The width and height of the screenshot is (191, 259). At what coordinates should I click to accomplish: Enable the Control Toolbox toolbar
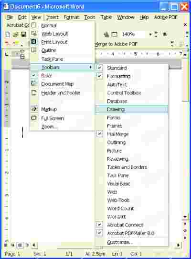point(132,93)
